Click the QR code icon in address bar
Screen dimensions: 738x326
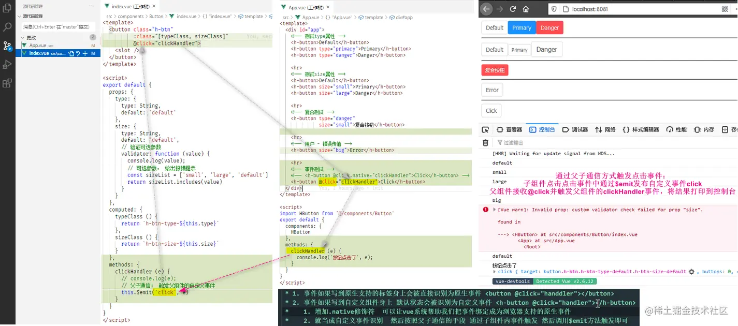[725, 9]
